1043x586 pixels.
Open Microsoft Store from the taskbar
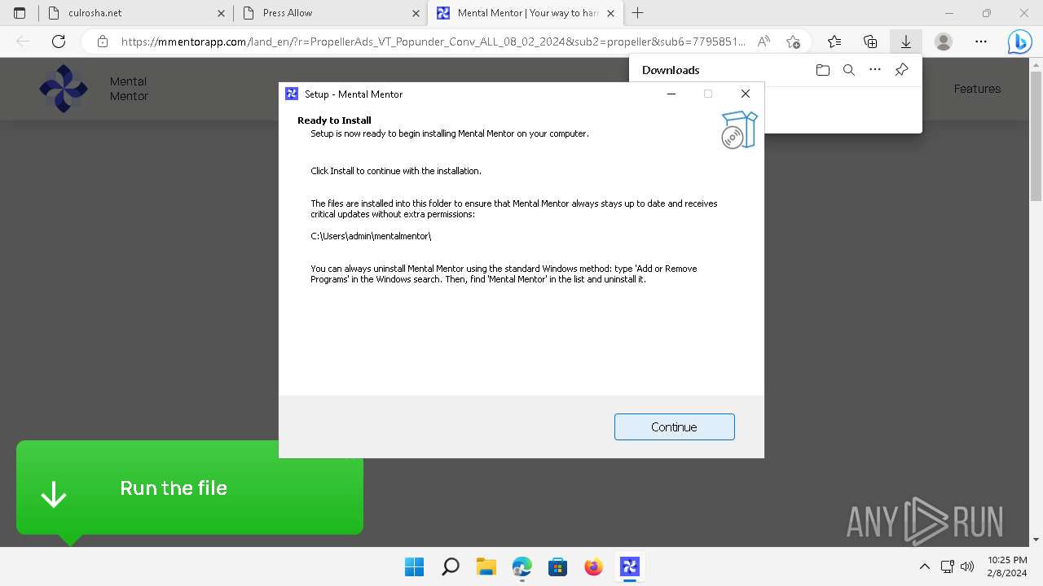557,566
